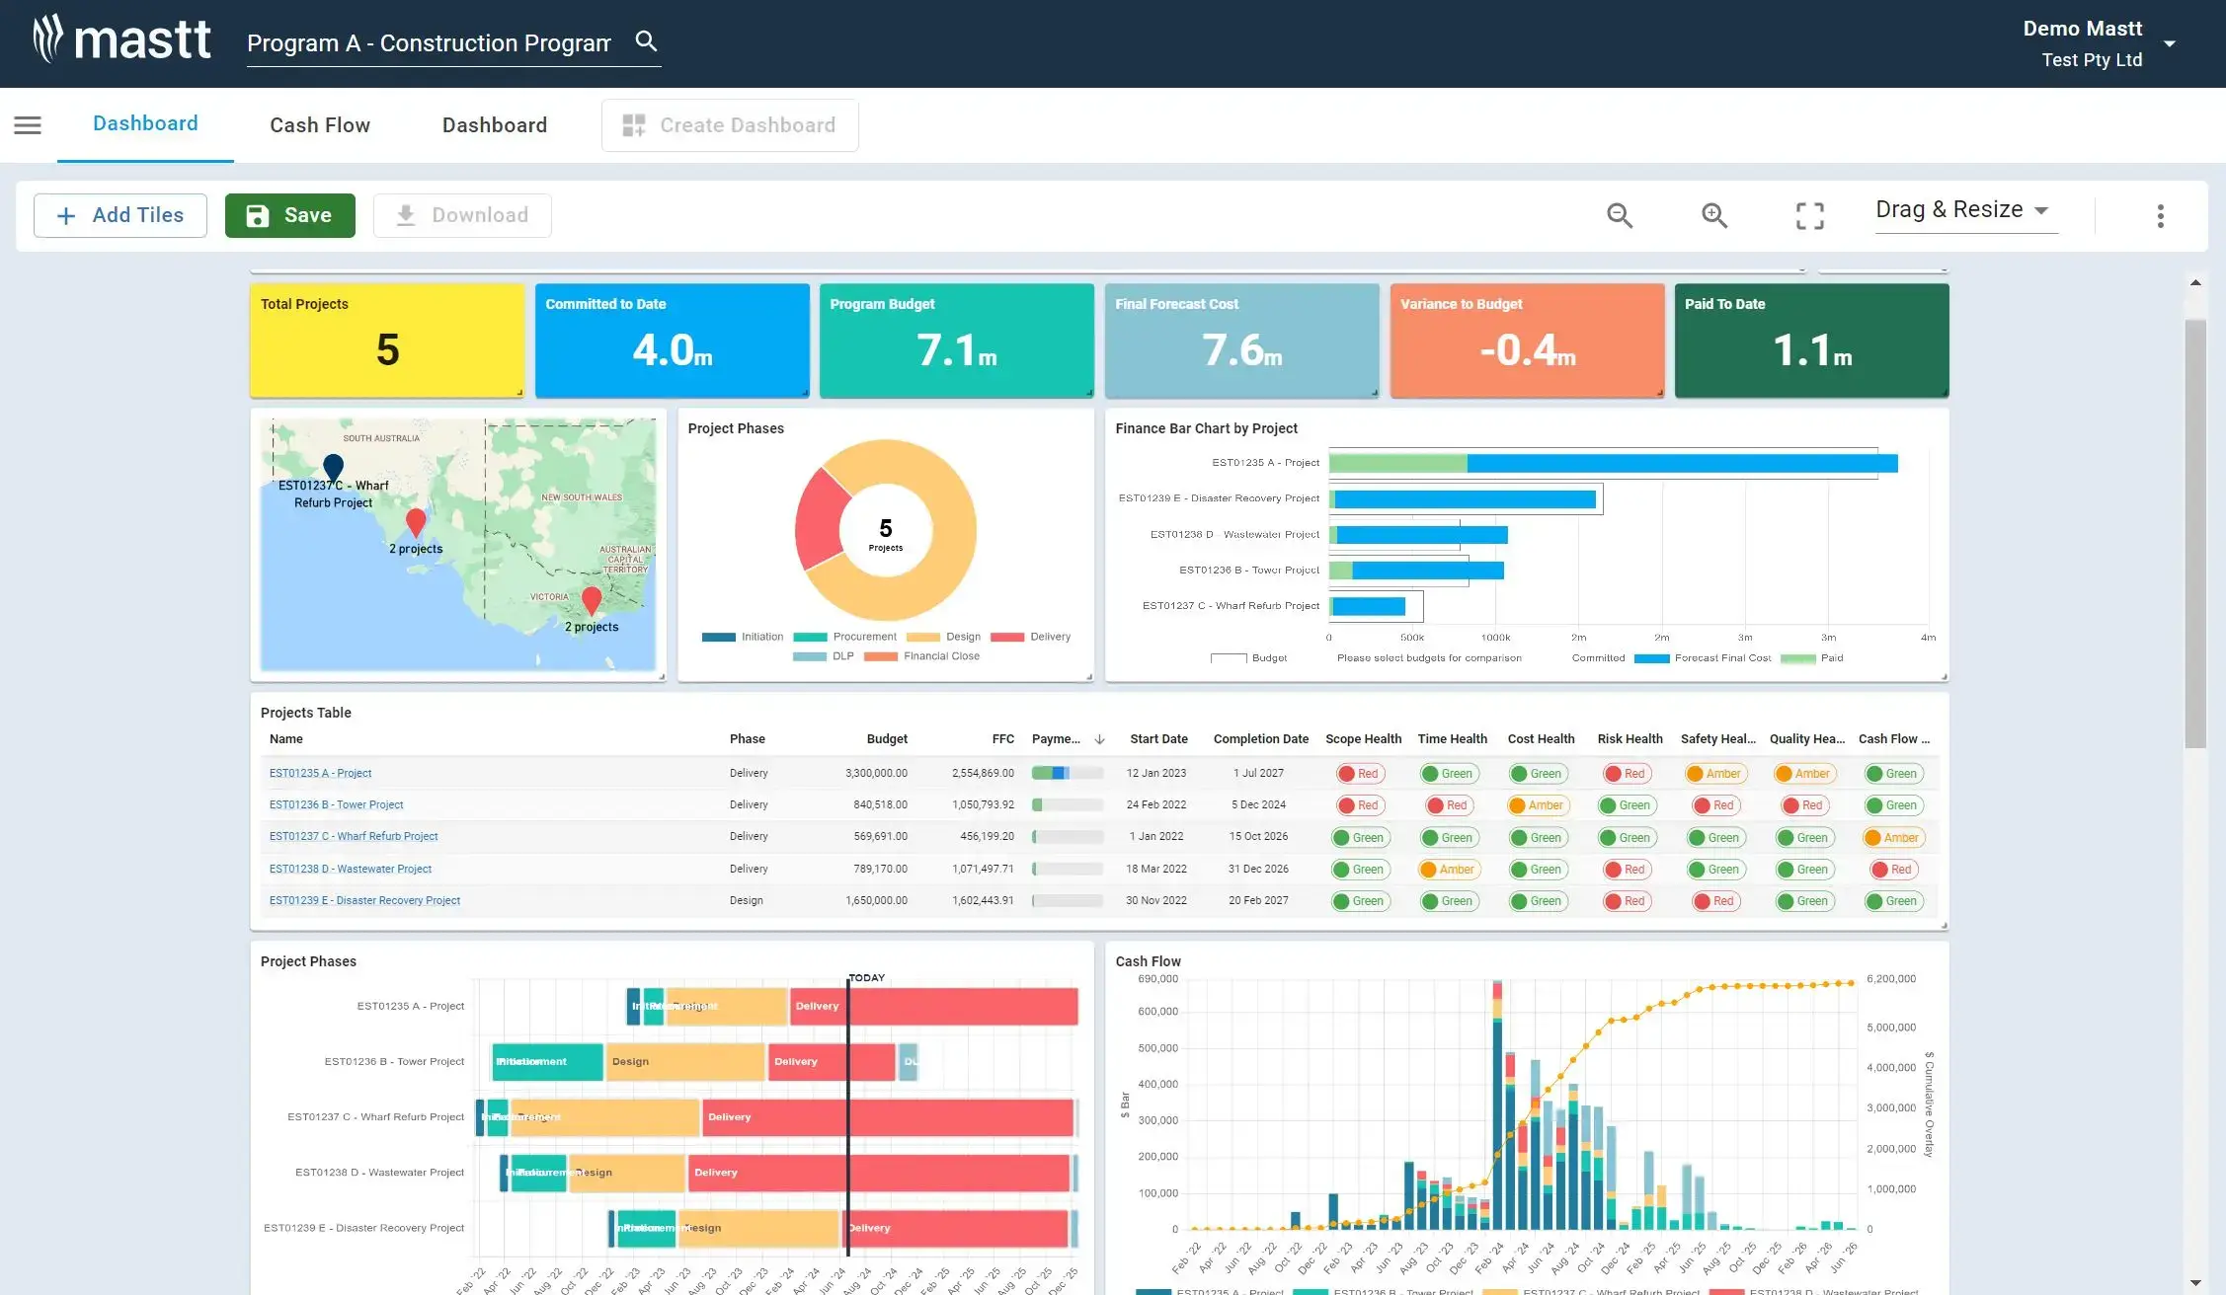This screenshot has width=2226, height=1295.
Task: Click the Payment column sort arrow
Action: pos(1099,739)
